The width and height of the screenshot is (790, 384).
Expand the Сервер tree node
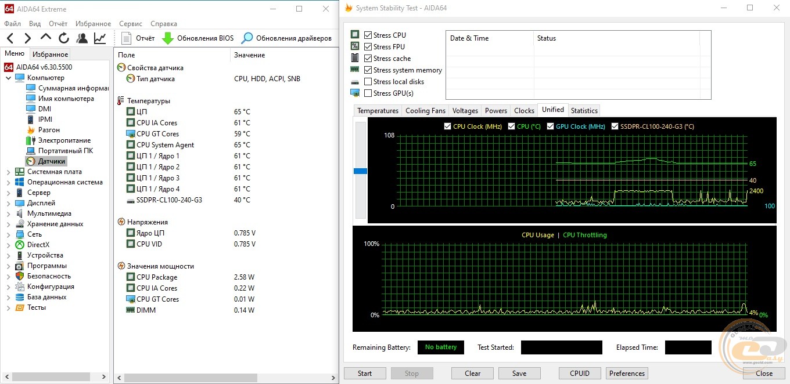pyautogui.click(x=9, y=193)
